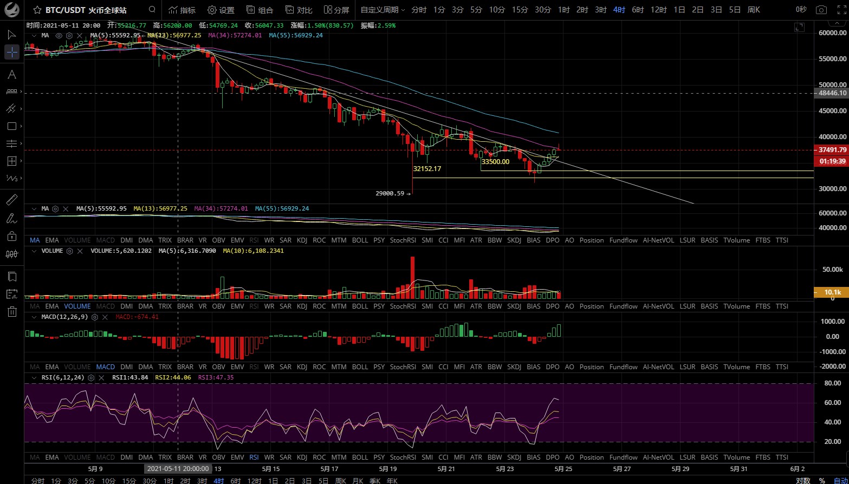The image size is (849, 484).
Task: Click the trash icon to delete drawings
Action: tap(11, 311)
